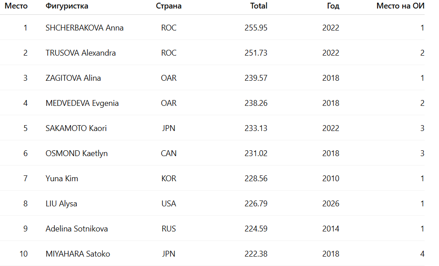Click the KOR country cell

(169, 179)
